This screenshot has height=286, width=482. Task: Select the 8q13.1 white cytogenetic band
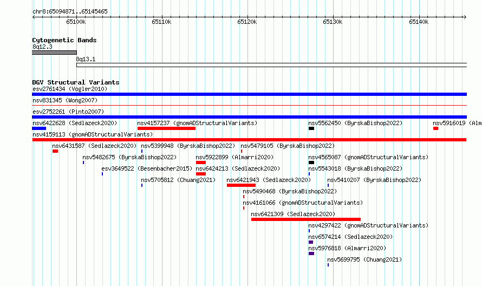click(272, 65)
